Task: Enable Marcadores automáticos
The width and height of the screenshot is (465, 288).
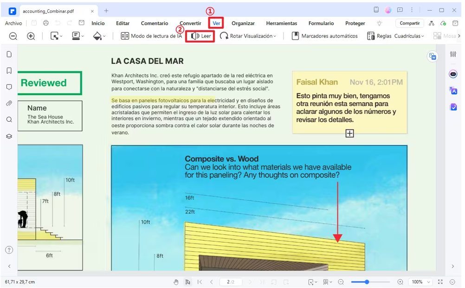Action: tap(324, 36)
